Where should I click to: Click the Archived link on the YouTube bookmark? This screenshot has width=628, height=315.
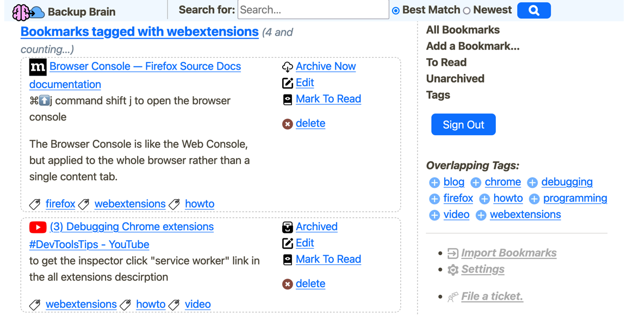[x=316, y=227]
